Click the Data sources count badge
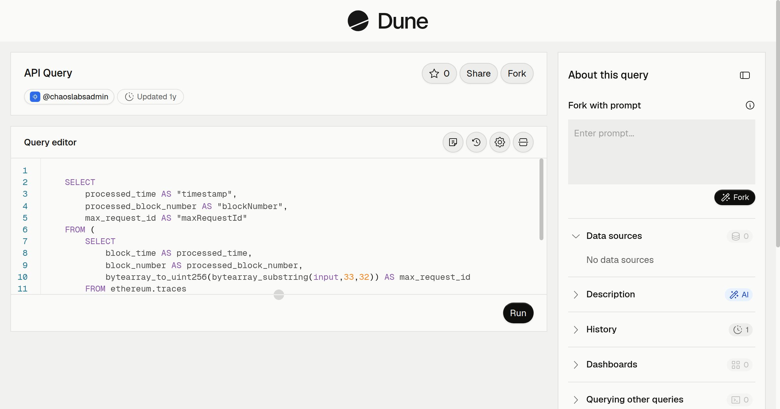Image resolution: width=780 pixels, height=409 pixels. [740, 236]
